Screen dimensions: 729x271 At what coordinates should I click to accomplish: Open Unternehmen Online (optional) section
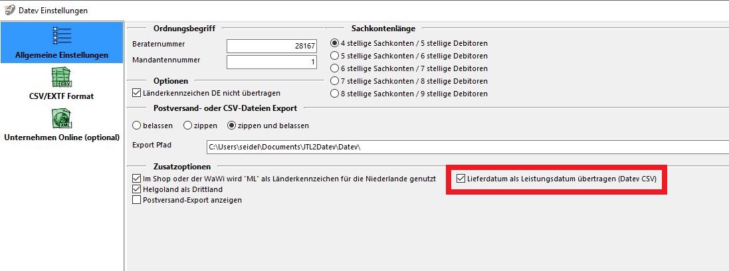[62, 137]
